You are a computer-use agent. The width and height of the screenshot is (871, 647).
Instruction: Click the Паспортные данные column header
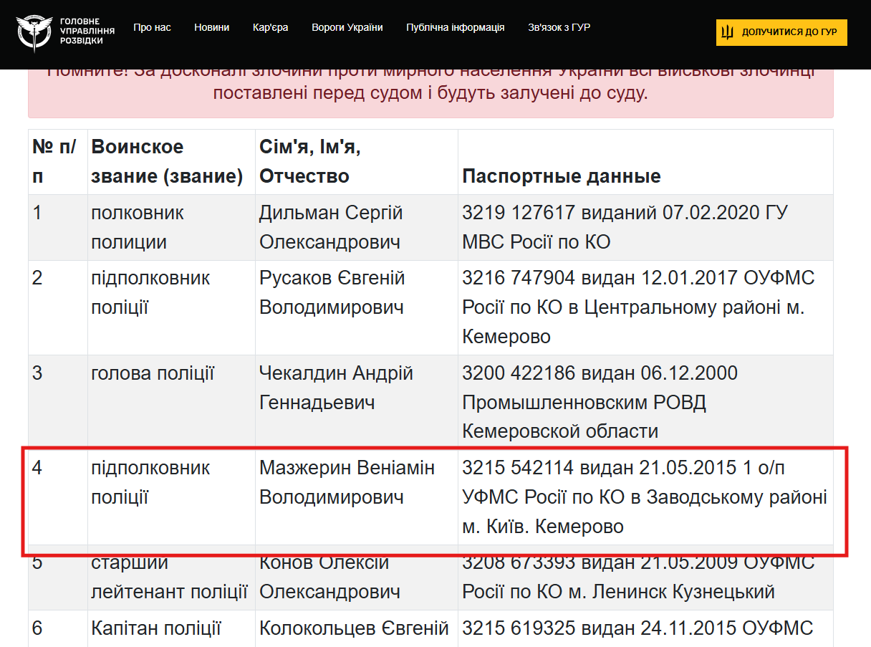561,176
